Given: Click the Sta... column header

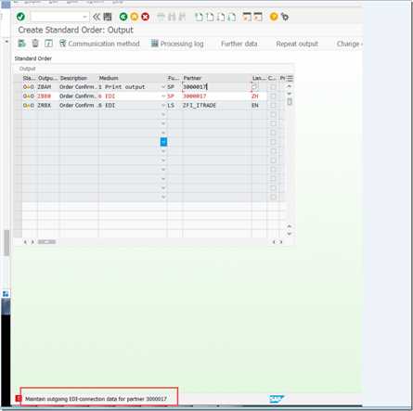Looking at the screenshot, I should tap(30, 78).
